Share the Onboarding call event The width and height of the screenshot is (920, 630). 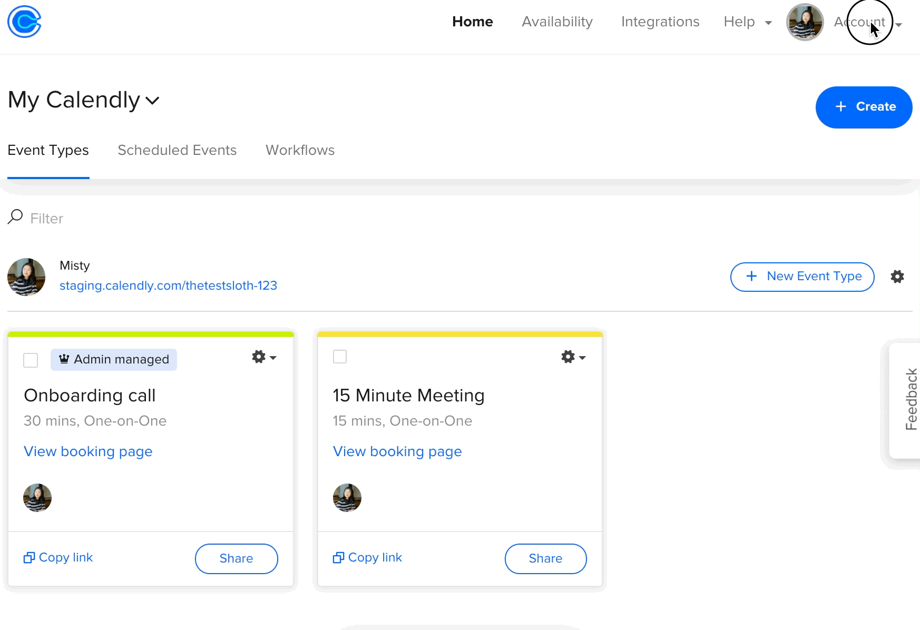(x=236, y=558)
